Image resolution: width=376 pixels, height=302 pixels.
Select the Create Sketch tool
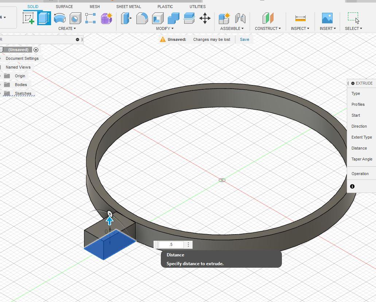[x=28, y=18]
